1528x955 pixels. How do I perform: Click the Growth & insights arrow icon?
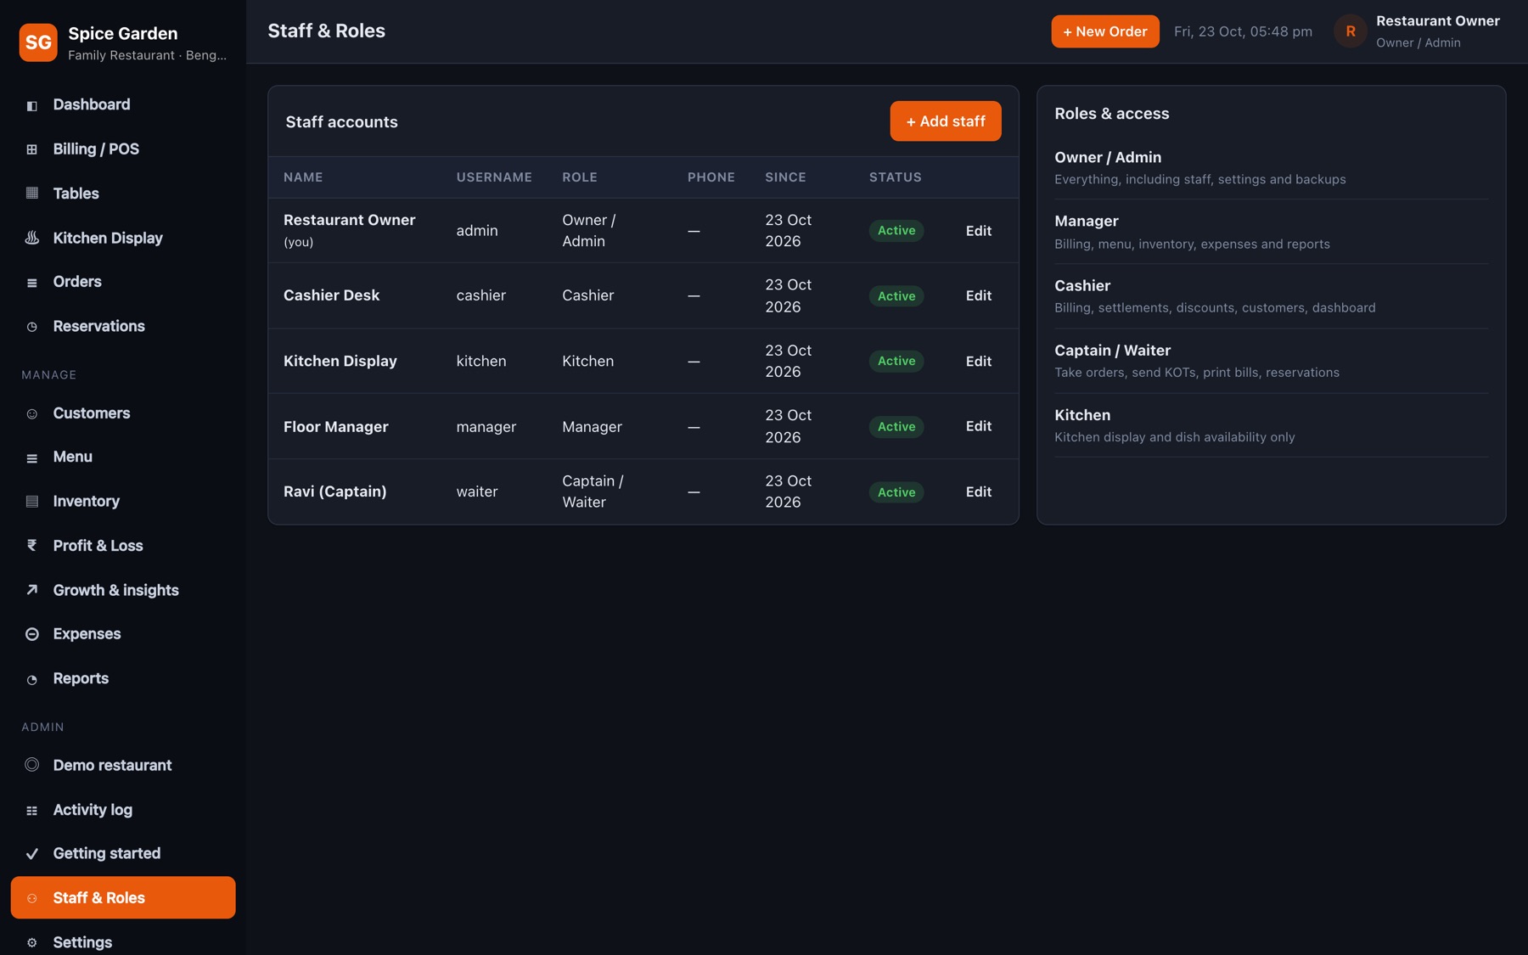[32, 590]
